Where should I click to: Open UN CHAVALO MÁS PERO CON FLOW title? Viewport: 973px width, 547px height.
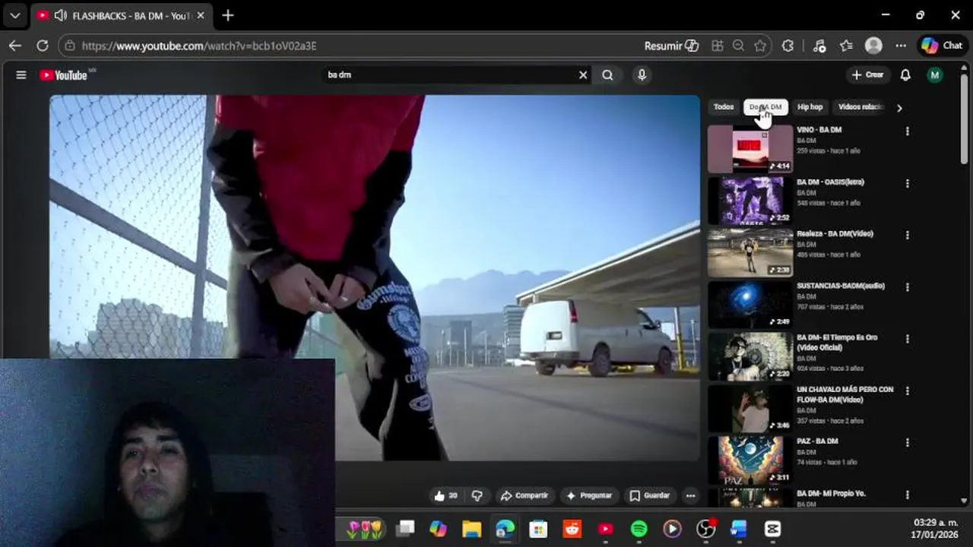[x=845, y=394]
